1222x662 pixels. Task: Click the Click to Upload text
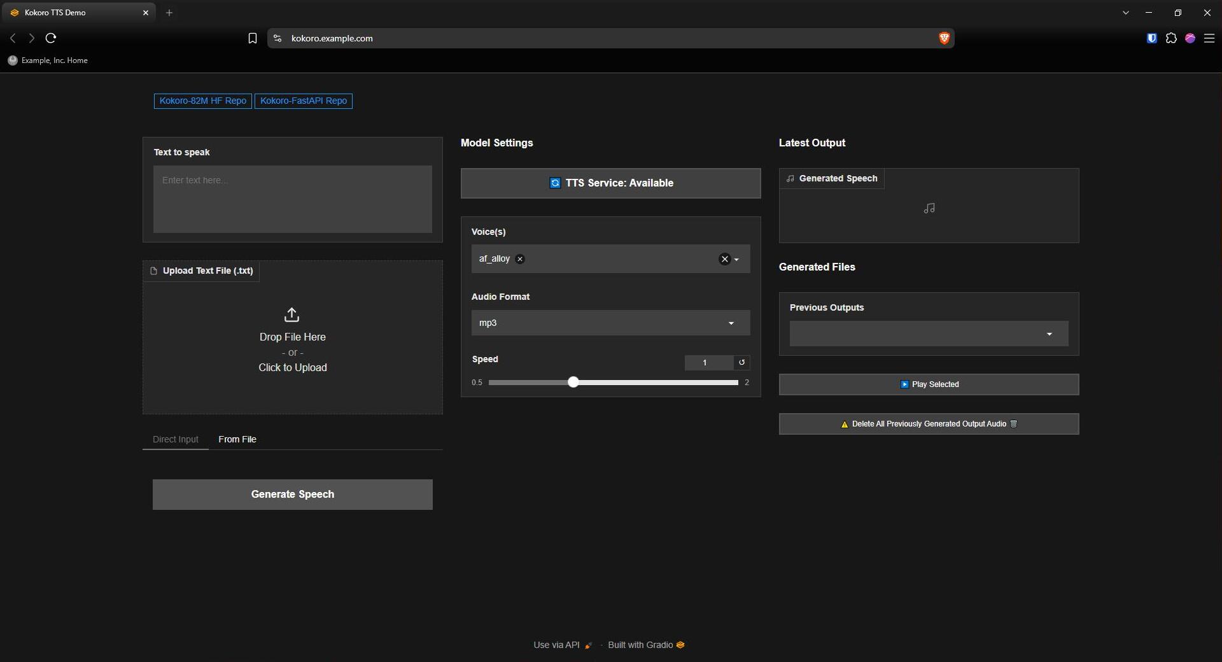point(293,368)
